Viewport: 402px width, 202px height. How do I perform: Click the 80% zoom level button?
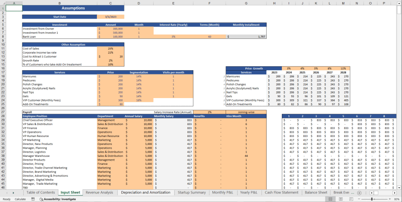click(x=396, y=199)
